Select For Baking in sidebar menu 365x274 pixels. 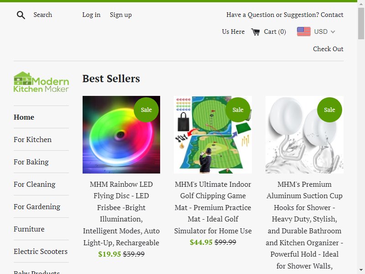[31, 162]
